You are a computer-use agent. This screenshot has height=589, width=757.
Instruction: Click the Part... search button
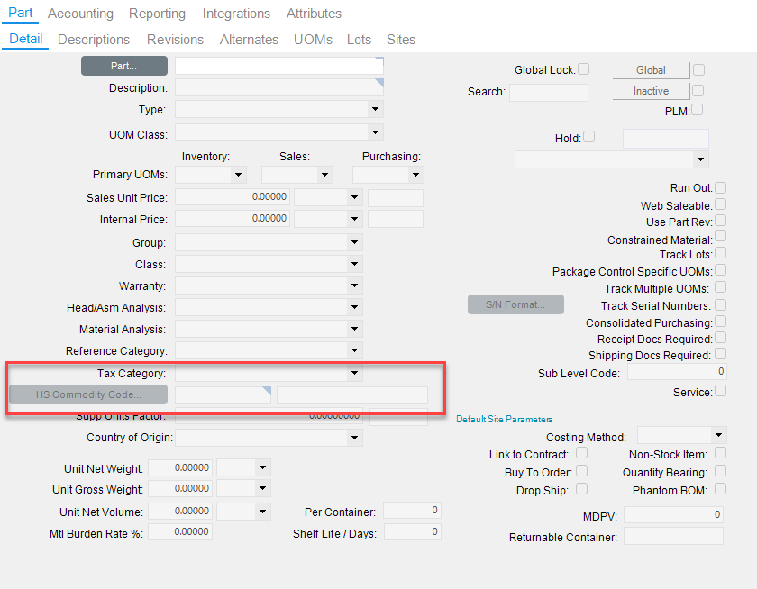coord(124,66)
